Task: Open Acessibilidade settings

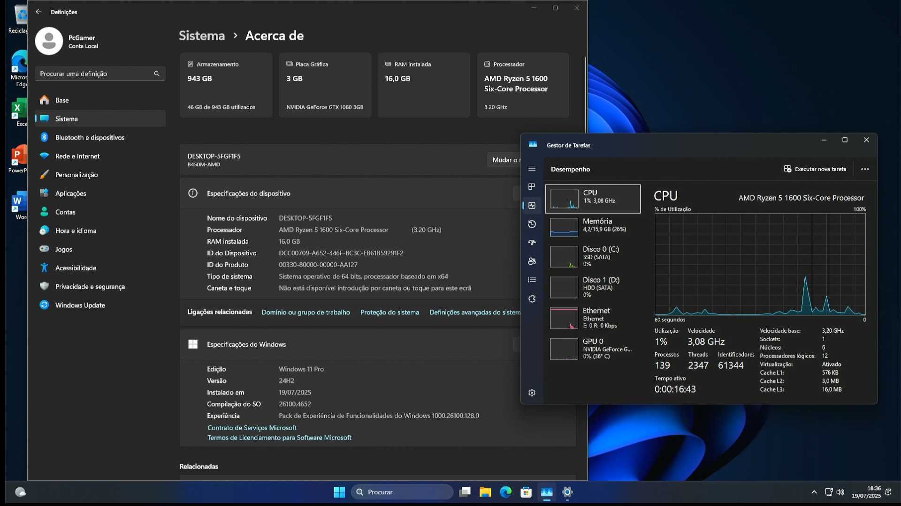Action: coord(100,268)
